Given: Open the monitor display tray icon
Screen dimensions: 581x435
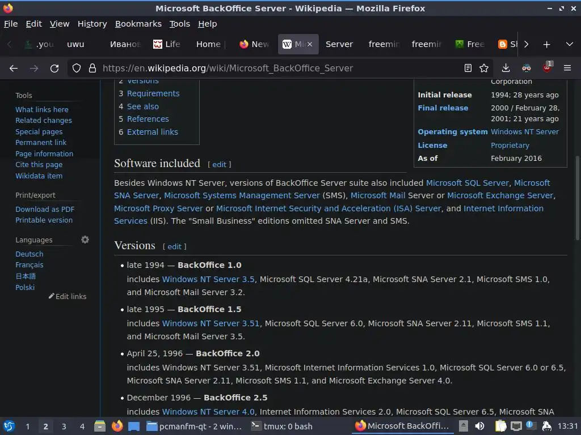Looking at the screenshot, I should click(x=516, y=427).
